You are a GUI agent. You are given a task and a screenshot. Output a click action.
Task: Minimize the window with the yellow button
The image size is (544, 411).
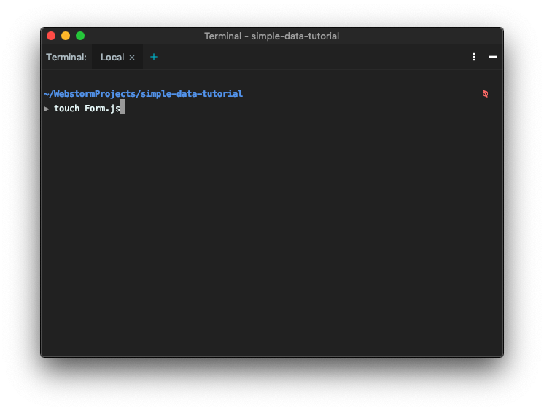click(x=66, y=36)
